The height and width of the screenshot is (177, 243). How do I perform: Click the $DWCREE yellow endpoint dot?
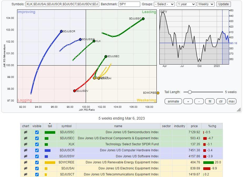(x=158, y=93)
